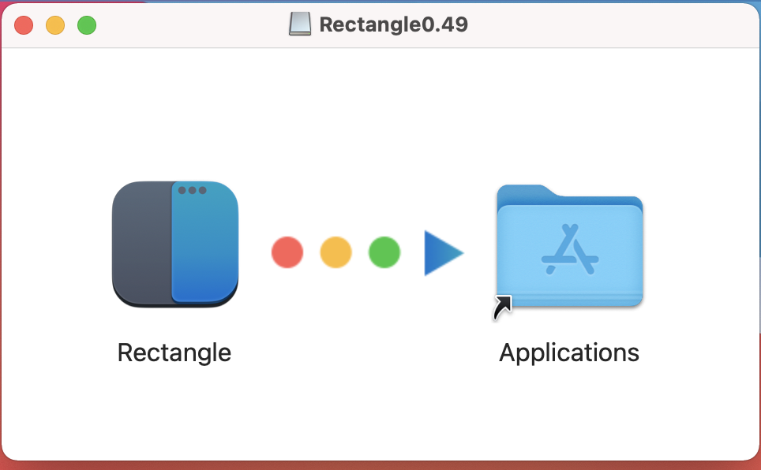Click the Rectangle0.49 disk icon in title bar
This screenshot has width=761, height=470.
300,24
